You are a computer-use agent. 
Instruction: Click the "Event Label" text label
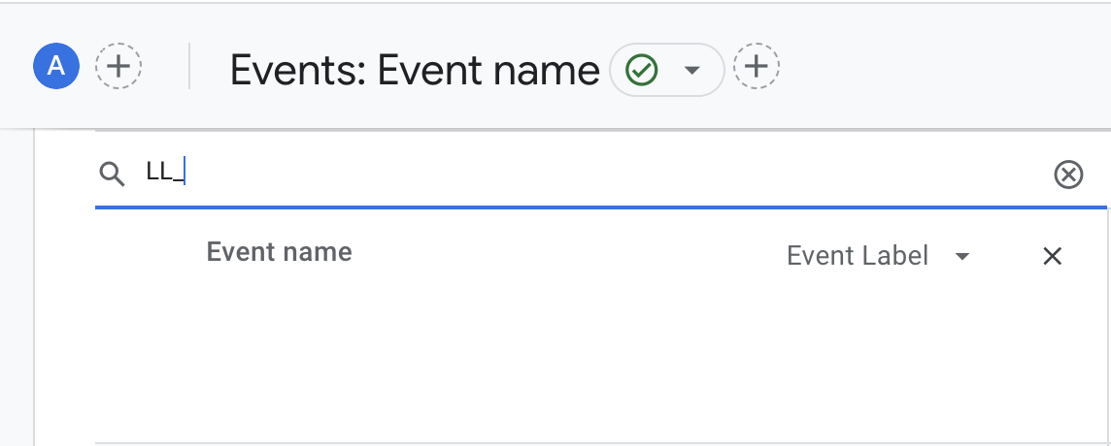coord(858,256)
